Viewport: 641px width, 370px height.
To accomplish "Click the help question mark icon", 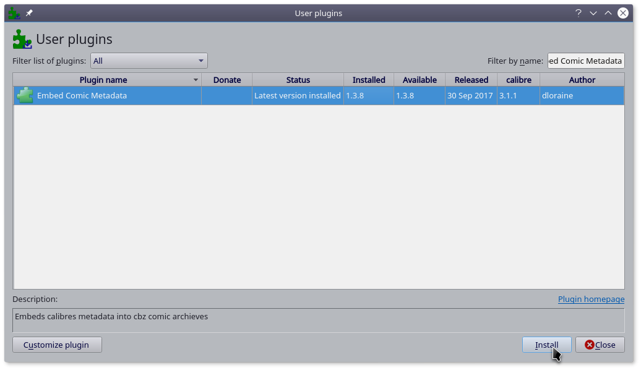I will pos(579,13).
